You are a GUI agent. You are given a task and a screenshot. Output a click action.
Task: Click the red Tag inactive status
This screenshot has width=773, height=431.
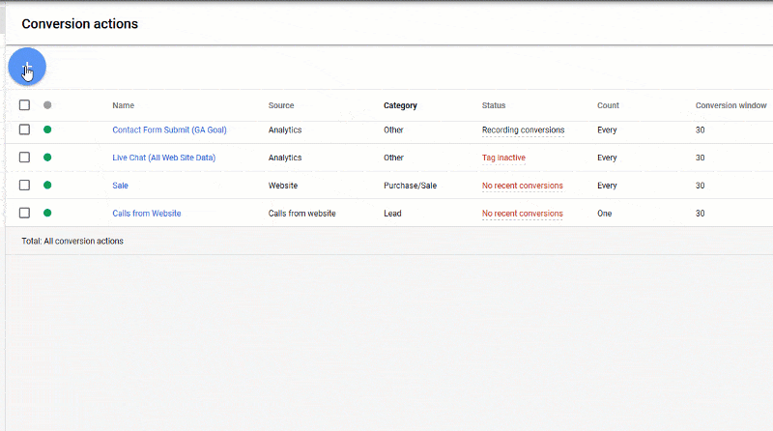503,158
